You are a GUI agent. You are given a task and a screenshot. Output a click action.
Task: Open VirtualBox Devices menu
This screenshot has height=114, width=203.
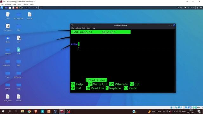coord(25,4)
